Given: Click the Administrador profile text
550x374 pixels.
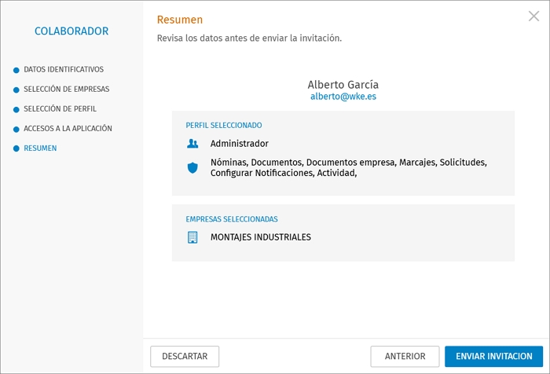Looking at the screenshot, I should [x=240, y=144].
